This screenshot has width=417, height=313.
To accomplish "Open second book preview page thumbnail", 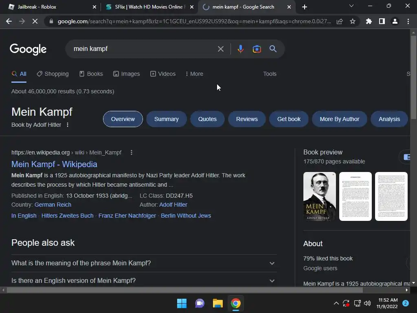I will click(355, 196).
